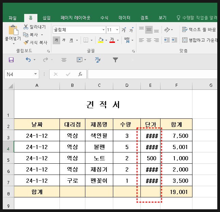This screenshot has height=212, width=220.
Task: Apply yellow fill color bucket
Action: (x=101, y=40)
